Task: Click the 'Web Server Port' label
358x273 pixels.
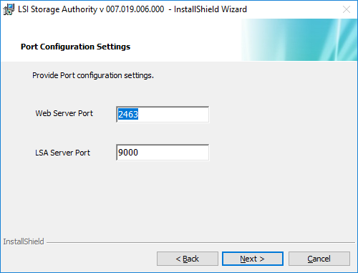Action: 64,113
